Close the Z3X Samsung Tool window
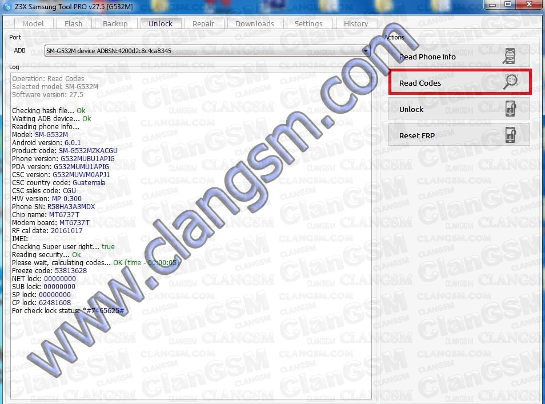545x404 pixels. (529, 5)
